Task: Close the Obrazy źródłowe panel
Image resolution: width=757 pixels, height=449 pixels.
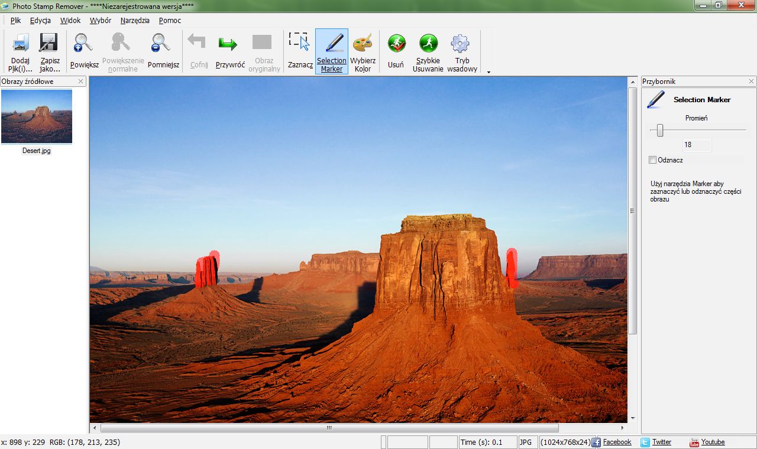Action: tap(81, 81)
